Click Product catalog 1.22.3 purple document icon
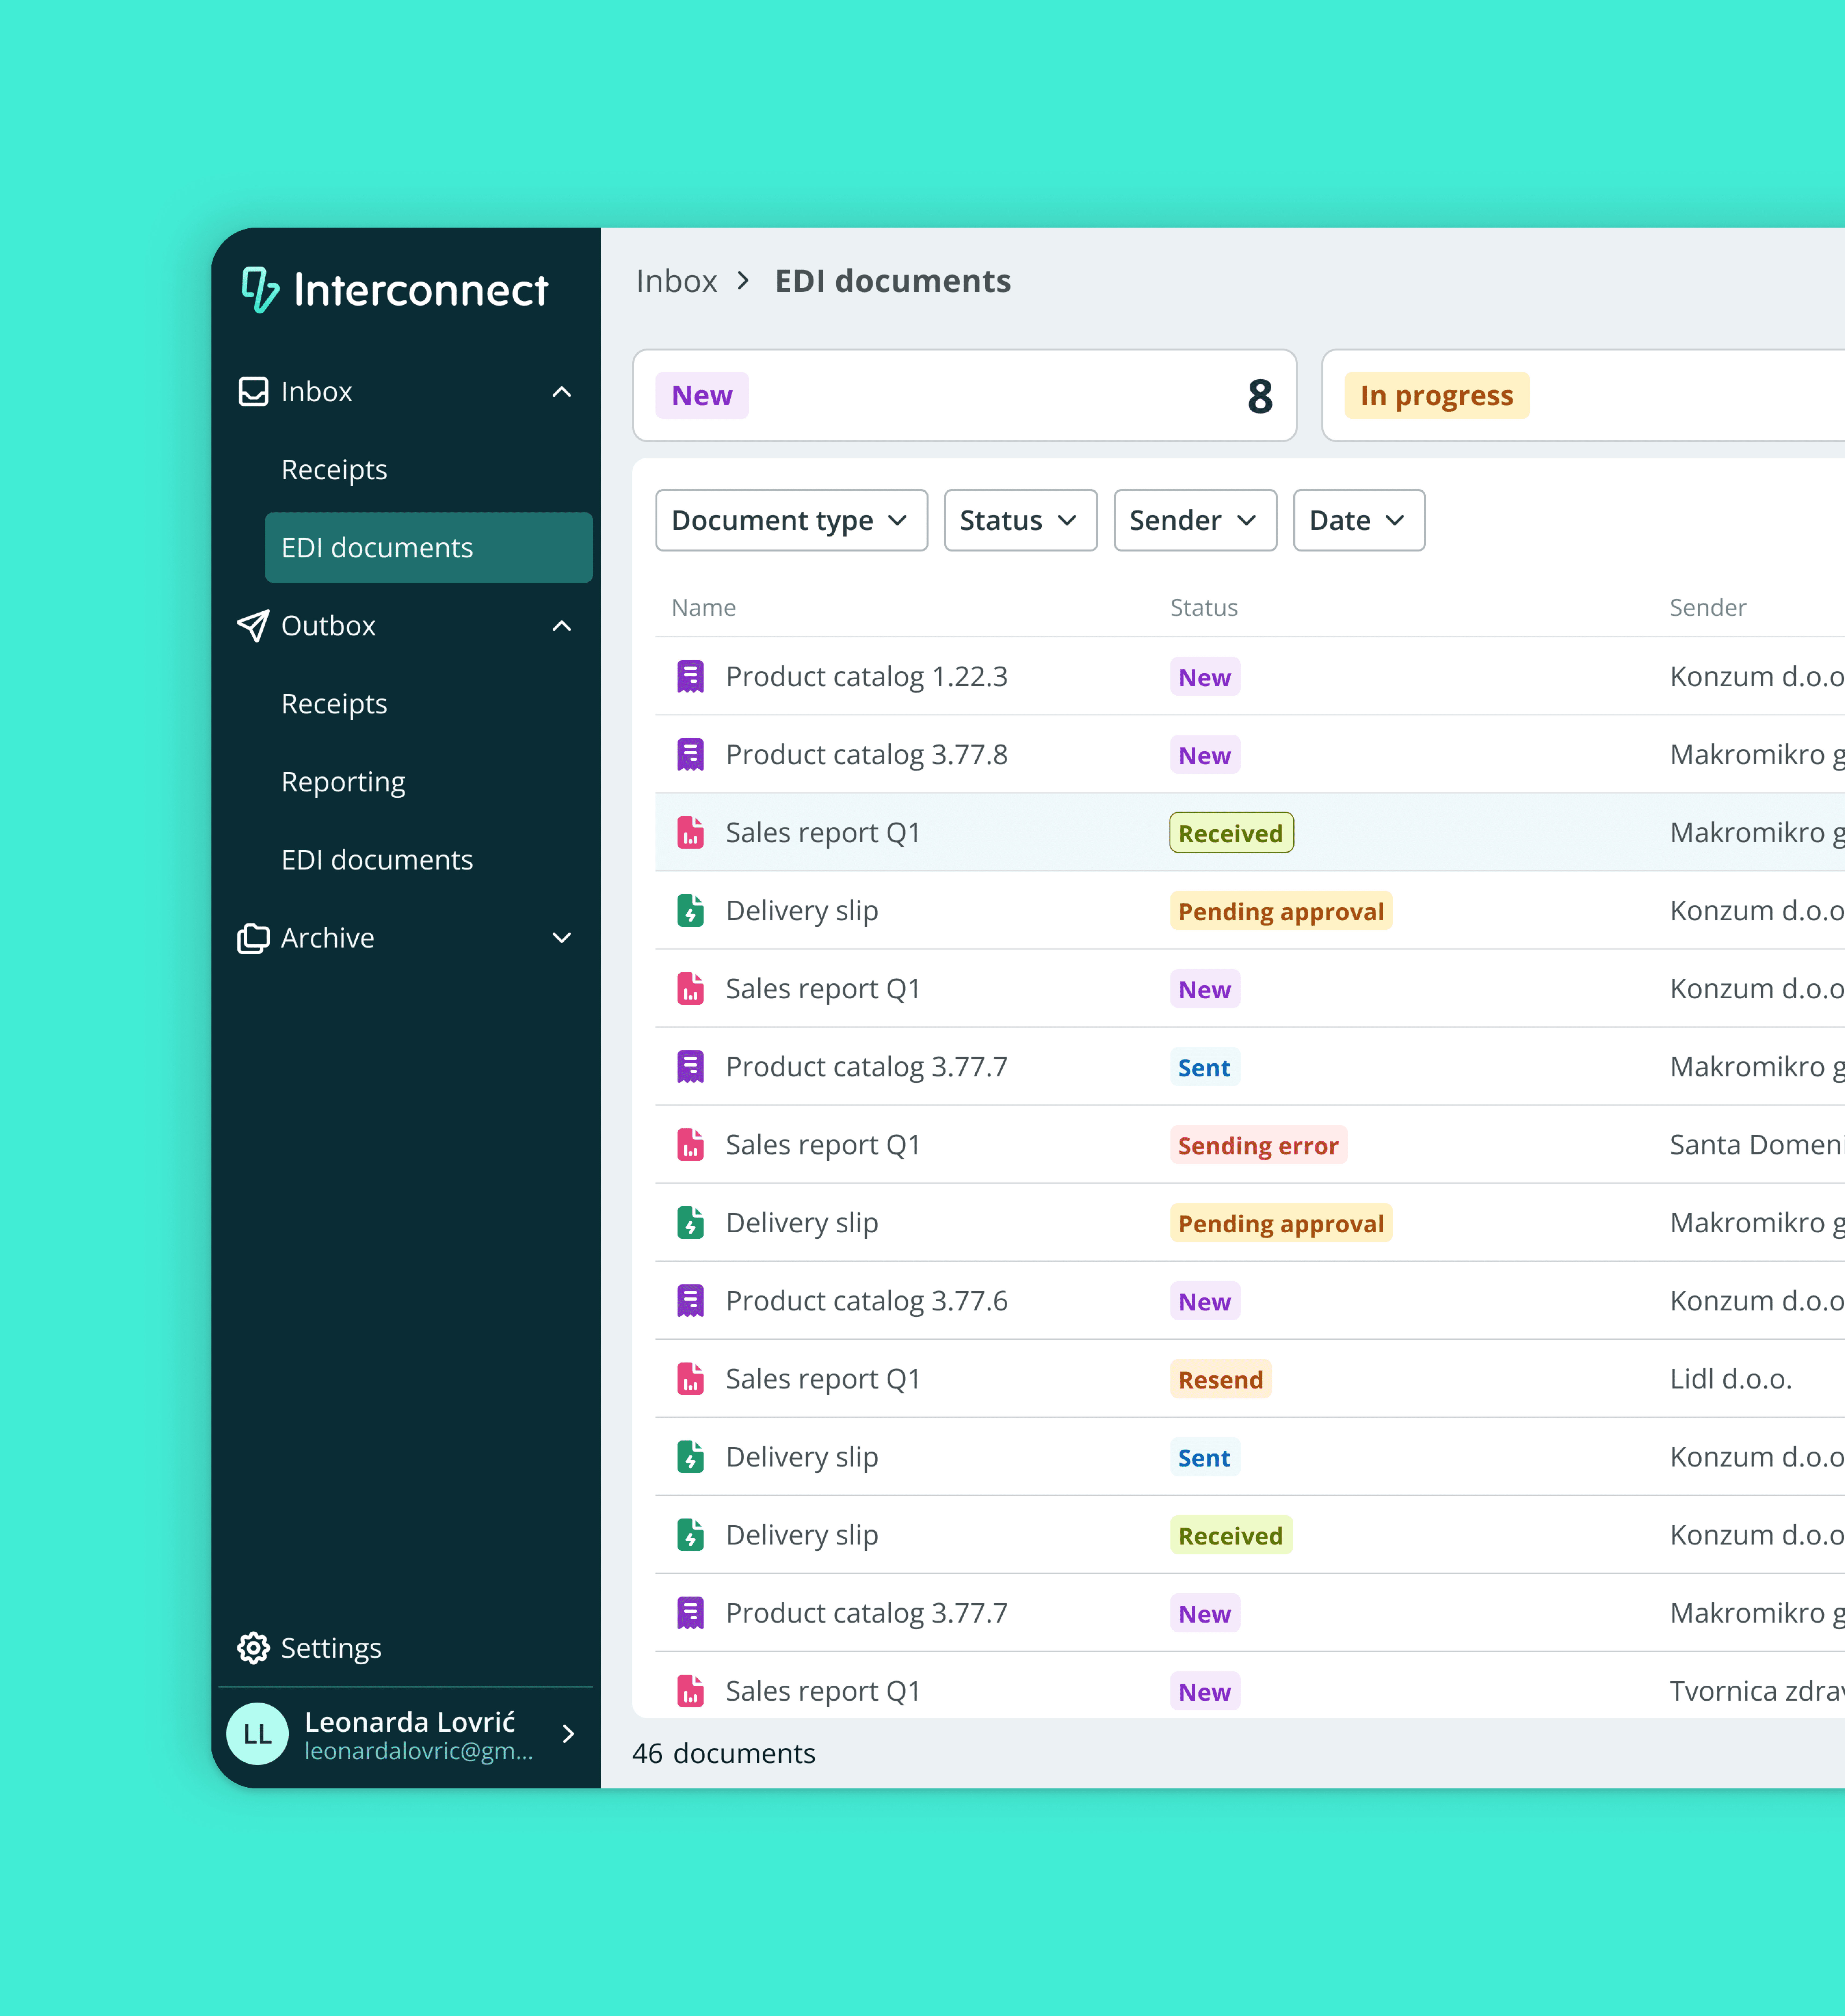This screenshot has width=1845, height=2016. point(690,676)
